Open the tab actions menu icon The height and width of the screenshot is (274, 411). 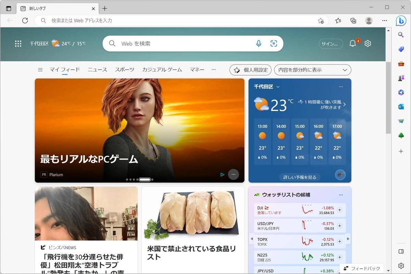point(9,9)
